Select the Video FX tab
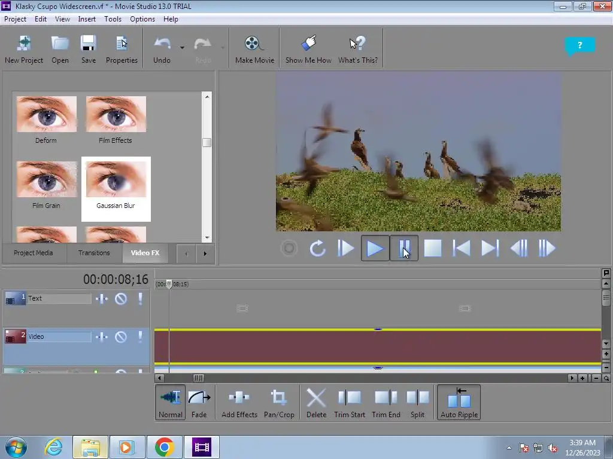 click(x=145, y=253)
